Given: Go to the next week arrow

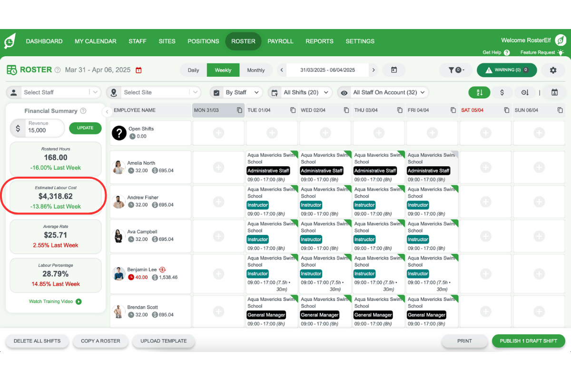Looking at the screenshot, I should (x=374, y=70).
